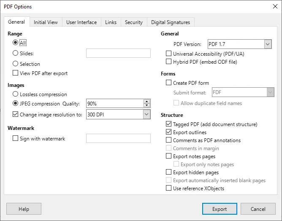Image resolution: width=282 pixels, height=221 pixels.
Task: Open Help for PDF options
Action: [x=24, y=209]
